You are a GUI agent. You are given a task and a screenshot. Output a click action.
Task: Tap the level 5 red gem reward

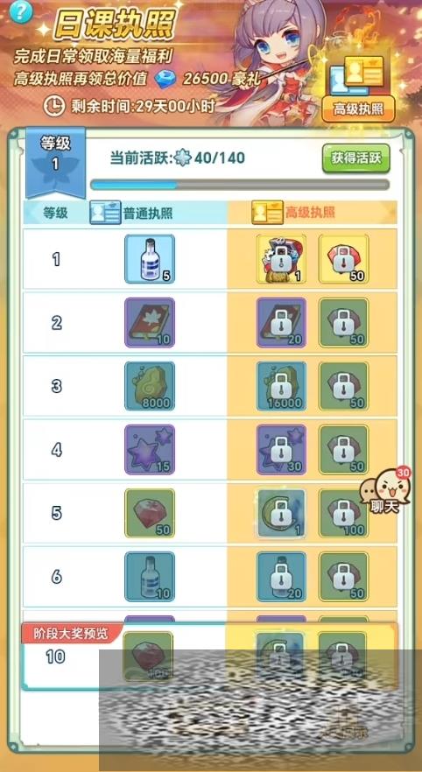tap(150, 513)
